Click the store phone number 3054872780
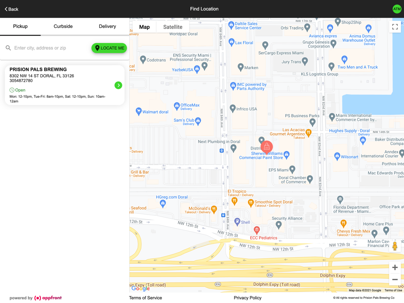This screenshot has height=303, width=404. 21,81
